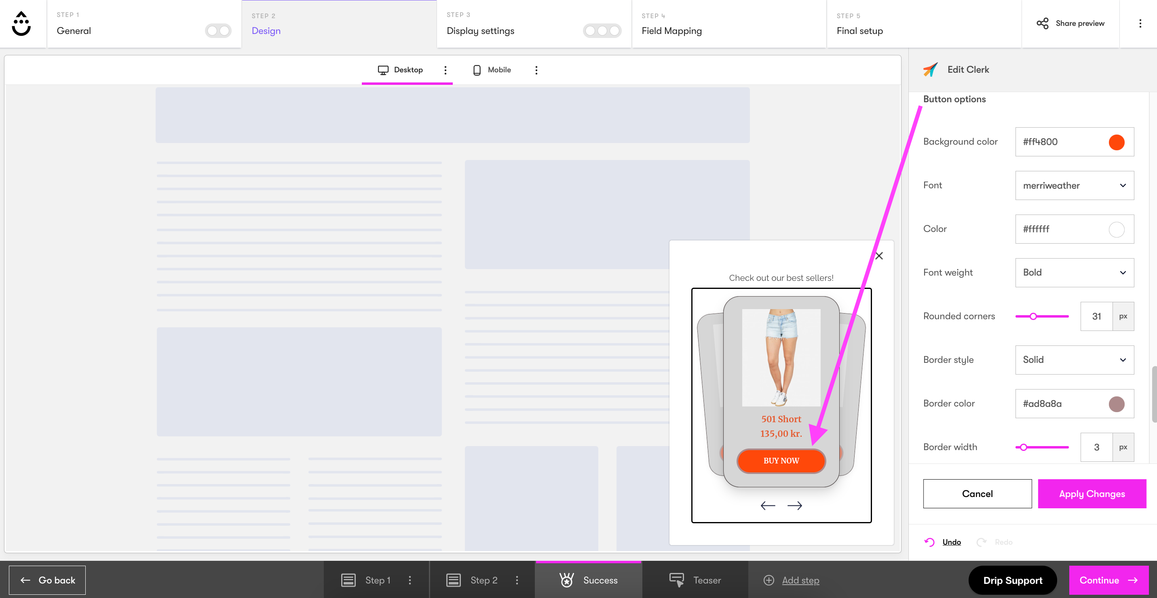Viewport: 1157px width, 598px height.
Task: Click the Continue button
Action: (1108, 580)
